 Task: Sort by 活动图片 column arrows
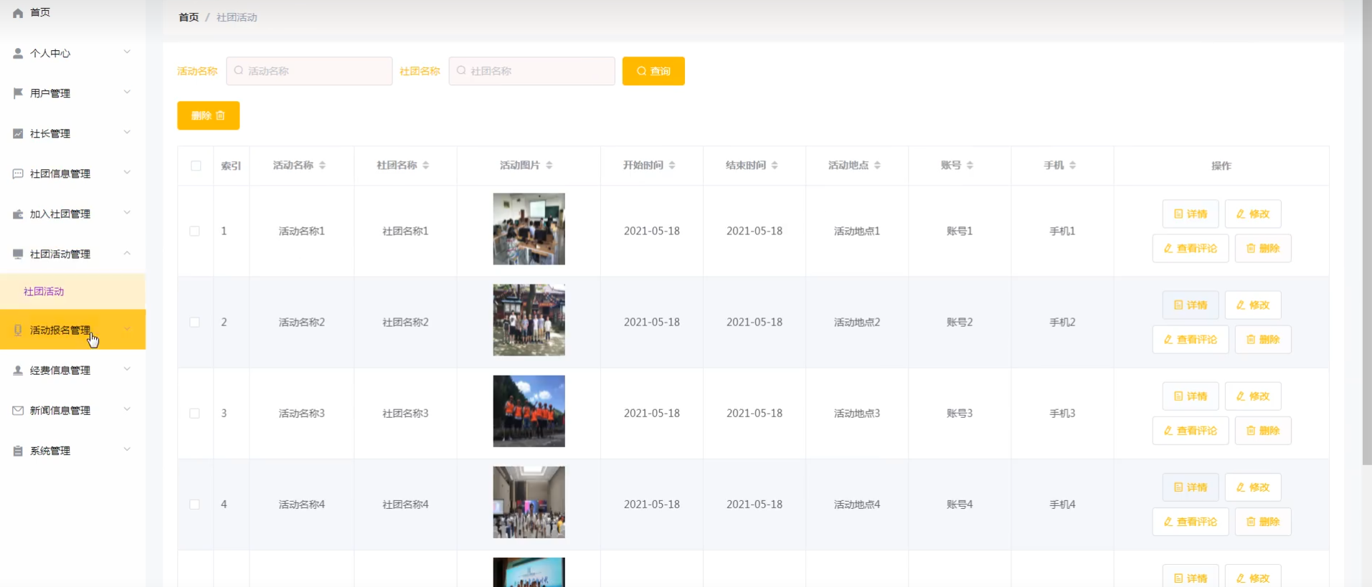tap(549, 165)
